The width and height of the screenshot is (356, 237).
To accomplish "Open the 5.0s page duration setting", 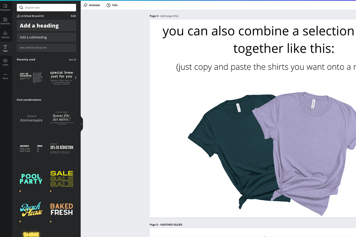I will point(112,5).
